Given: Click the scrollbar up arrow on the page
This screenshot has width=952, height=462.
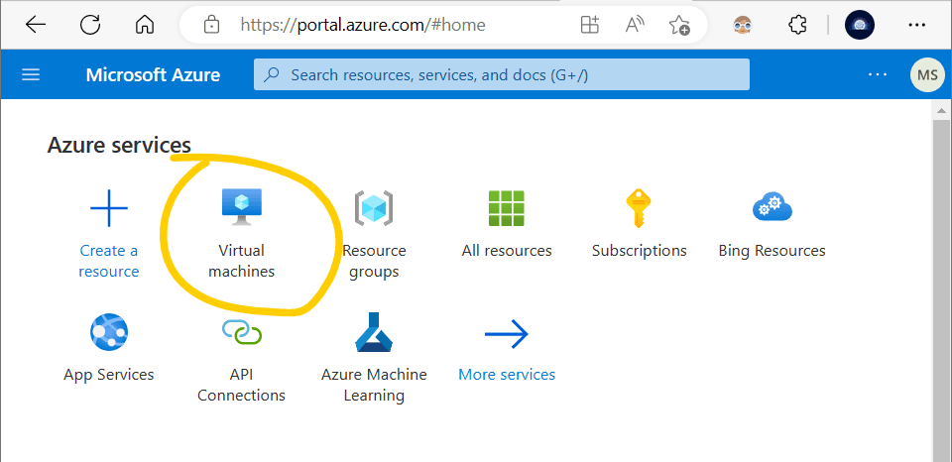Looking at the screenshot, I should click(941, 110).
